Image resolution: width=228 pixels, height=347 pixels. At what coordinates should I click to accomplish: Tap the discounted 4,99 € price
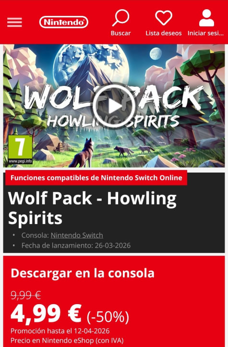46,314
